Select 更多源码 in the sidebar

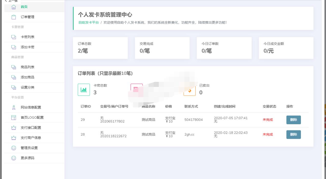click(x=27, y=158)
